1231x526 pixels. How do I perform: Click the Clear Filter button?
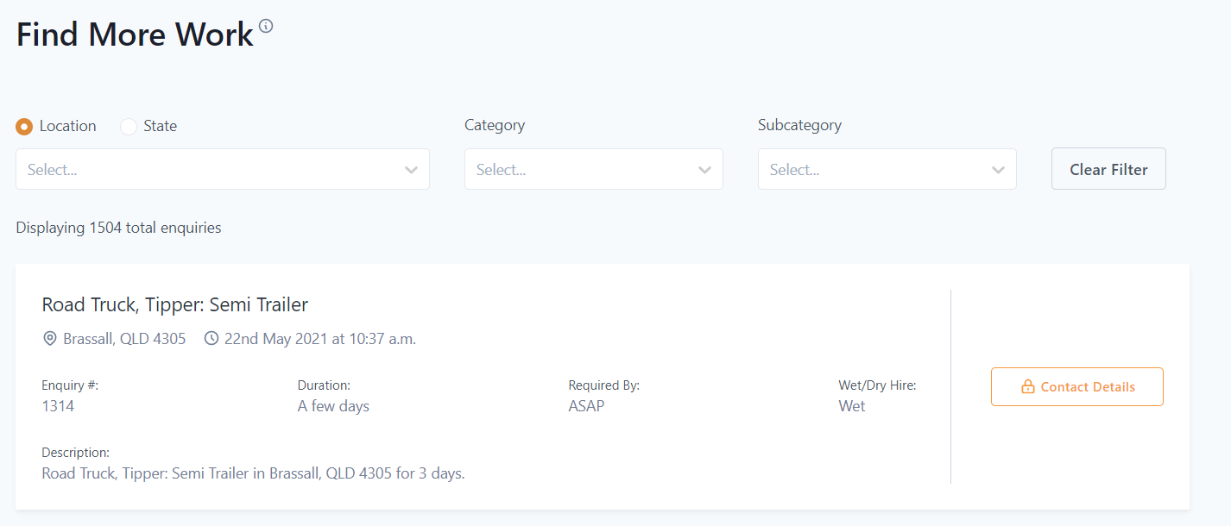(x=1108, y=169)
